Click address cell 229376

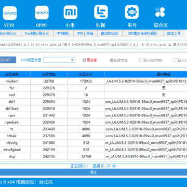coord(49,88)
